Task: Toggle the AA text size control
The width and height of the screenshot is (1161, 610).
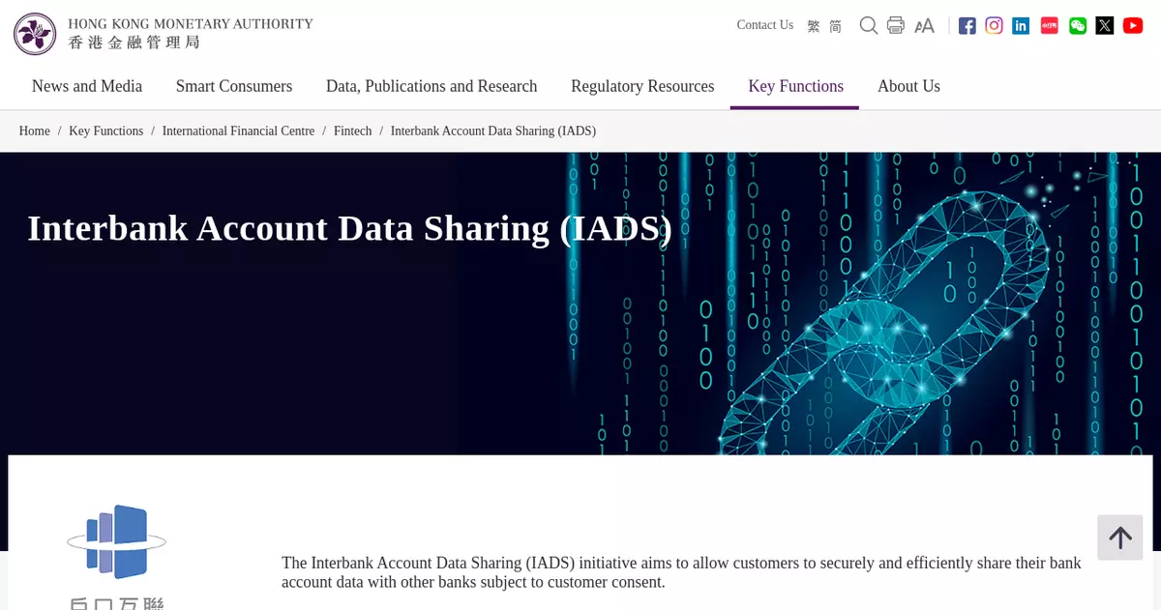Action: (924, 26)
